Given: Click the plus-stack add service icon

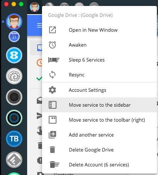Looking at the screenshot, I should pos(52,135).
